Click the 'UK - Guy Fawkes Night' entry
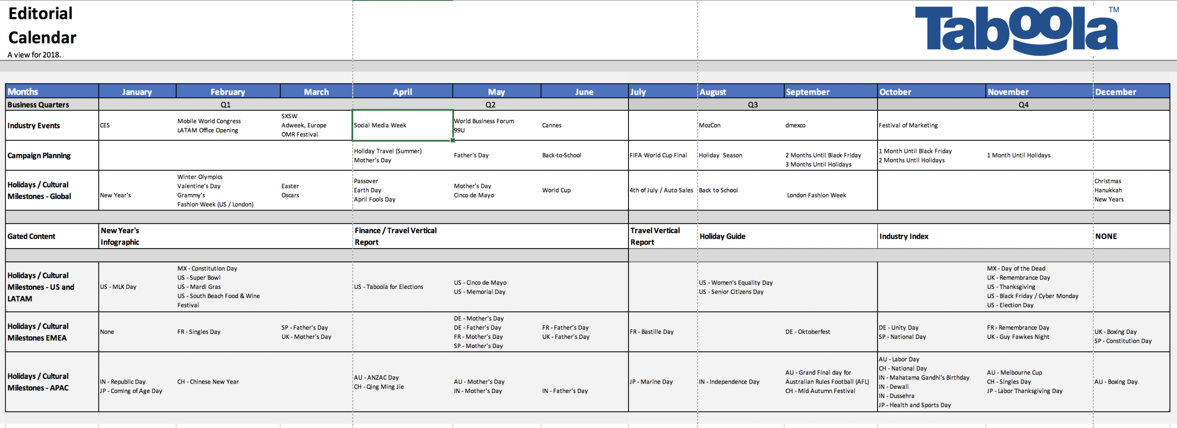The width and height of the screenshot is (1177, 428). (1018, 337)
